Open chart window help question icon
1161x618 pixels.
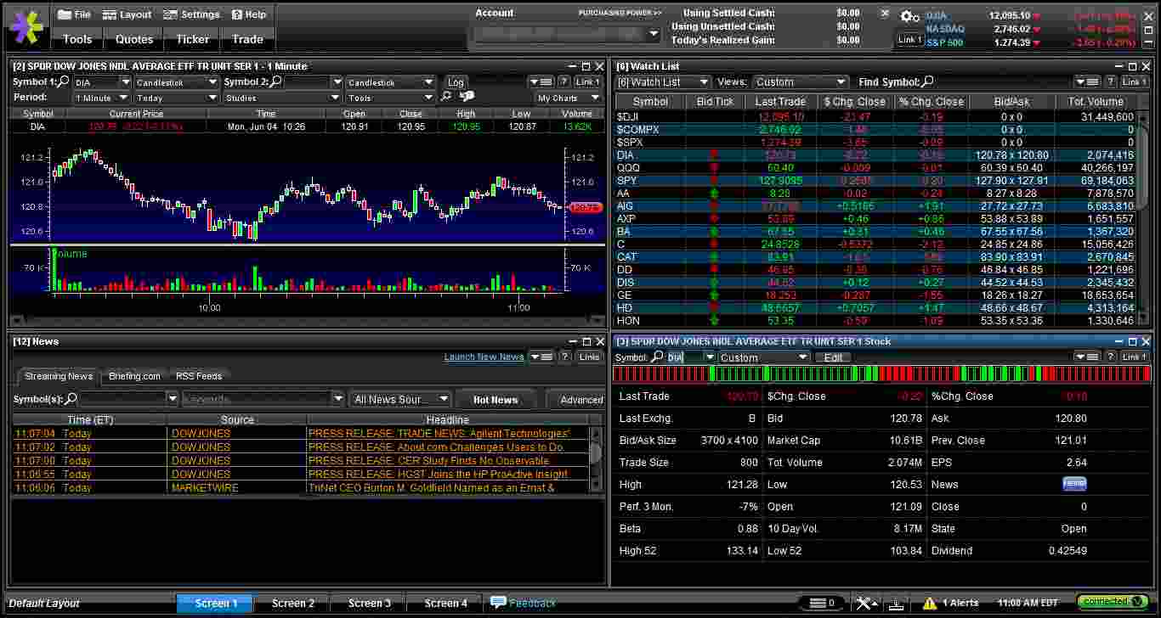click(564, 81)
